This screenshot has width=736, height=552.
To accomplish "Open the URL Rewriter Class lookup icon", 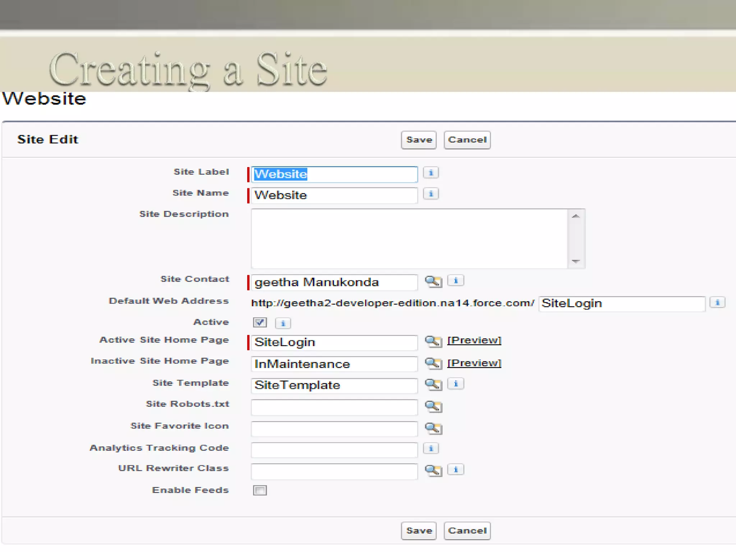I will 433,470.
